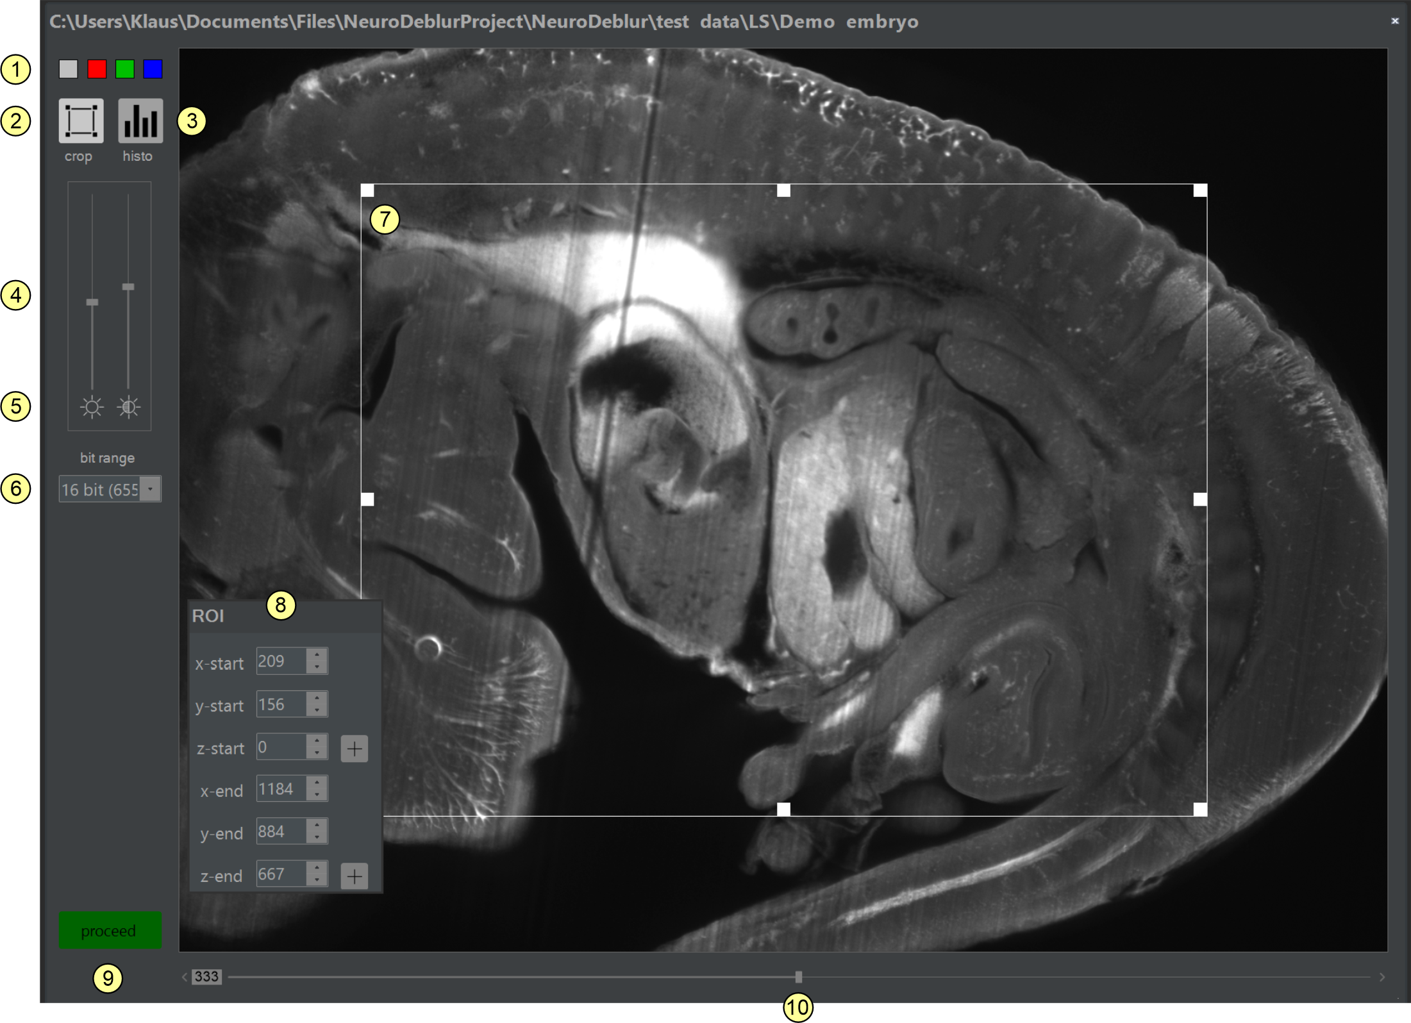
Task: Click the right arrow of slice slider
Action: (x=1382, y=977)
